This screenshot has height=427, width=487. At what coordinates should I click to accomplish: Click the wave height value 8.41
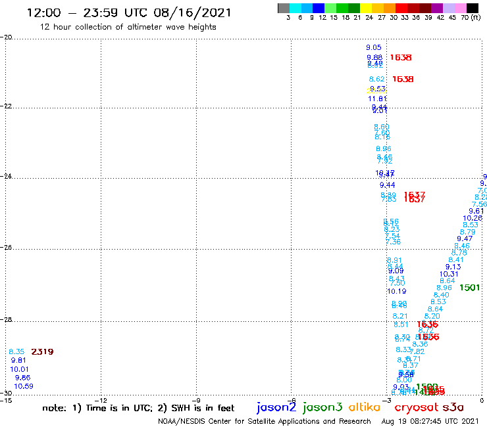coord(456,260)
